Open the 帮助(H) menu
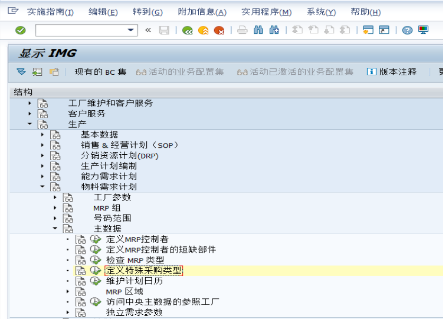 pyautogui.click(x=366, y=12)
